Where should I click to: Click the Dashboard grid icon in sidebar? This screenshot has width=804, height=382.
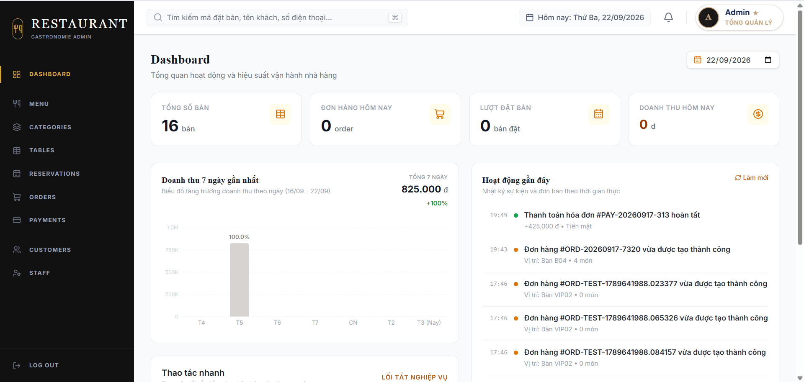17,74
